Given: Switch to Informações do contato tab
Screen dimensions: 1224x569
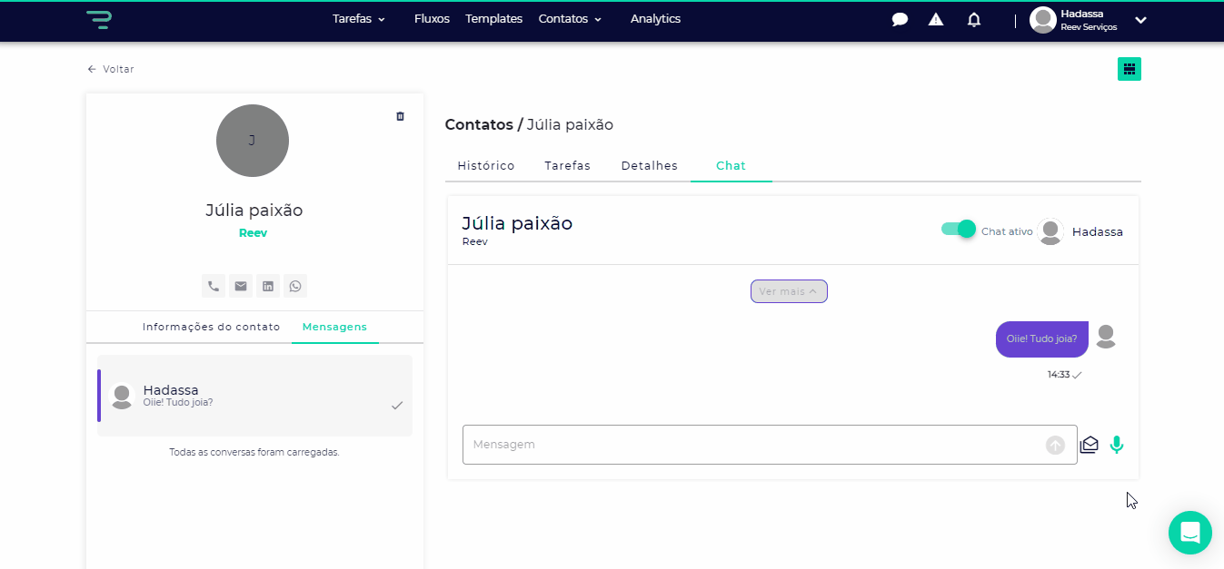Looking at the screenshot, I should [x=212, y=327].
